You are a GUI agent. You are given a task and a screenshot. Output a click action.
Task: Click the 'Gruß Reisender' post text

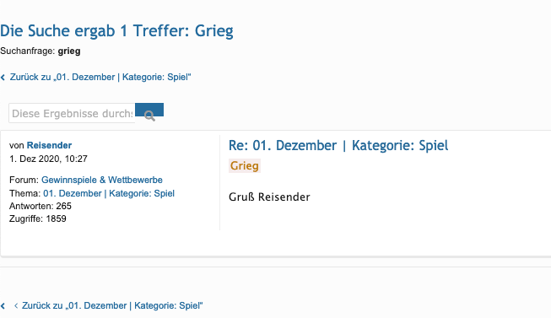tap(269, 197)
